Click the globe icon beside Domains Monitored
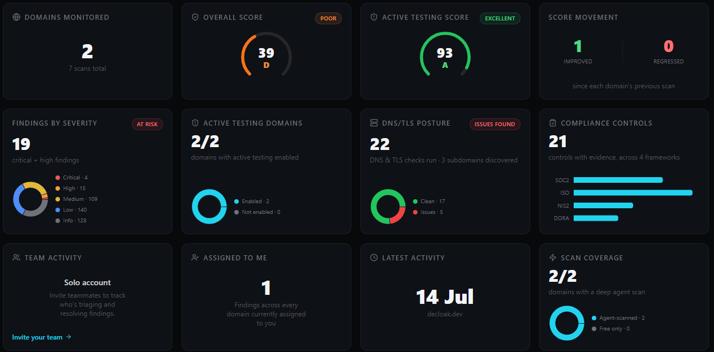Screen dimensions: 714x352 (16, 18)
